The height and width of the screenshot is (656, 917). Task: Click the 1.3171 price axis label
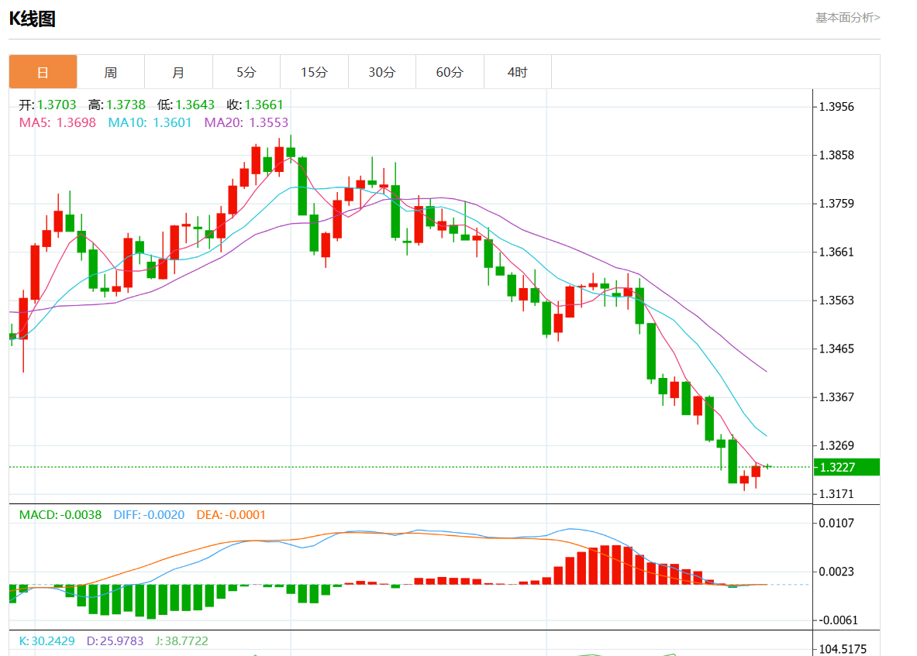836,494
